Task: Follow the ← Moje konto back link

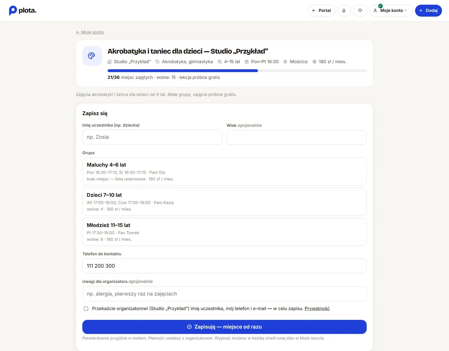Action: pos(90,32)
